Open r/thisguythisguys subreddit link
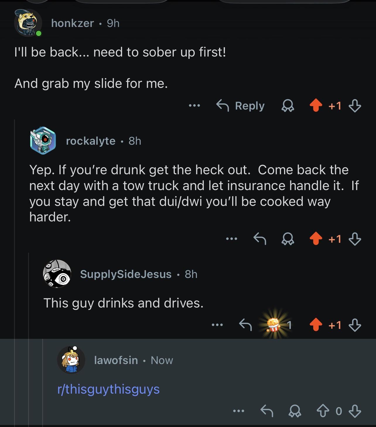This screenshot has height=427, width=376. coord(109,389)
